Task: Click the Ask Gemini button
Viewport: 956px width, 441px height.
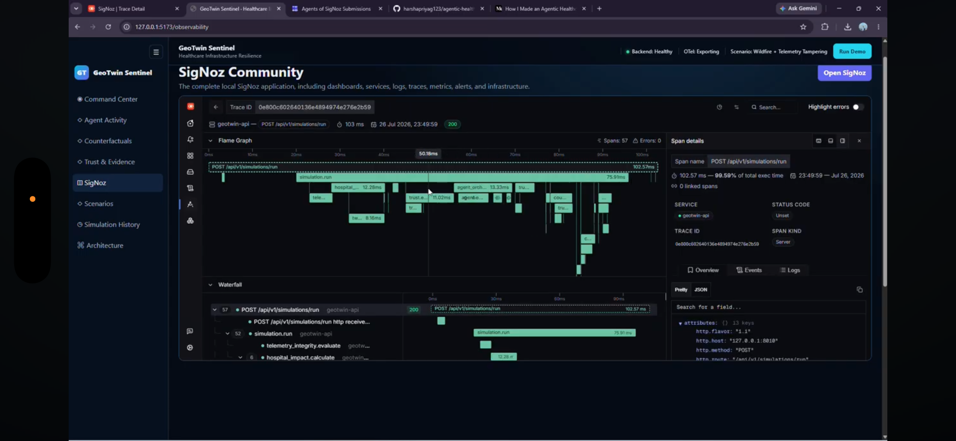Action: 799,8
